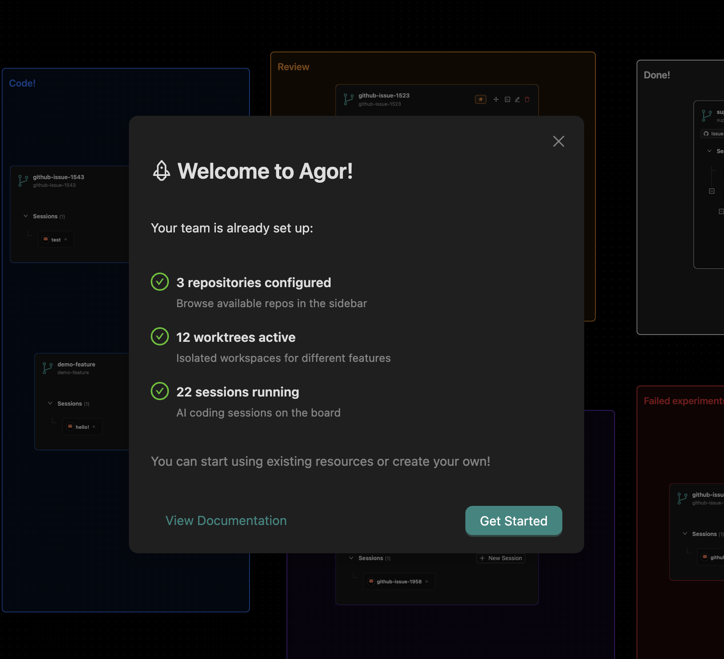
Task: Toggle the pin icon on github-issue-1523
Action: tap(480, 99)
